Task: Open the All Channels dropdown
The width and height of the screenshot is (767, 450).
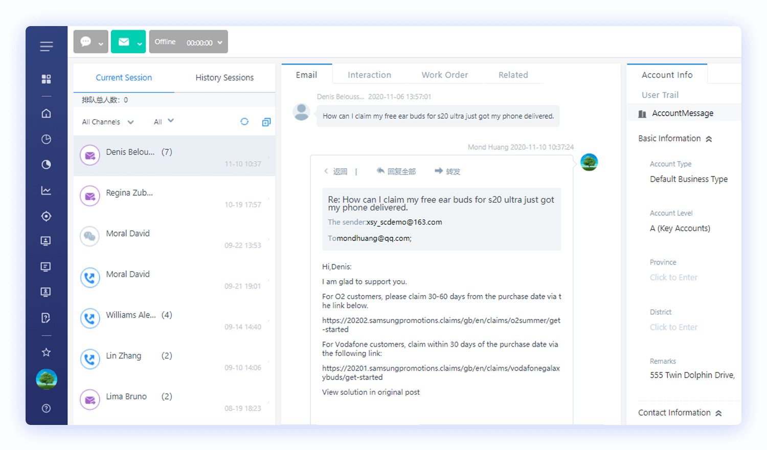Action: coord(108,122)
